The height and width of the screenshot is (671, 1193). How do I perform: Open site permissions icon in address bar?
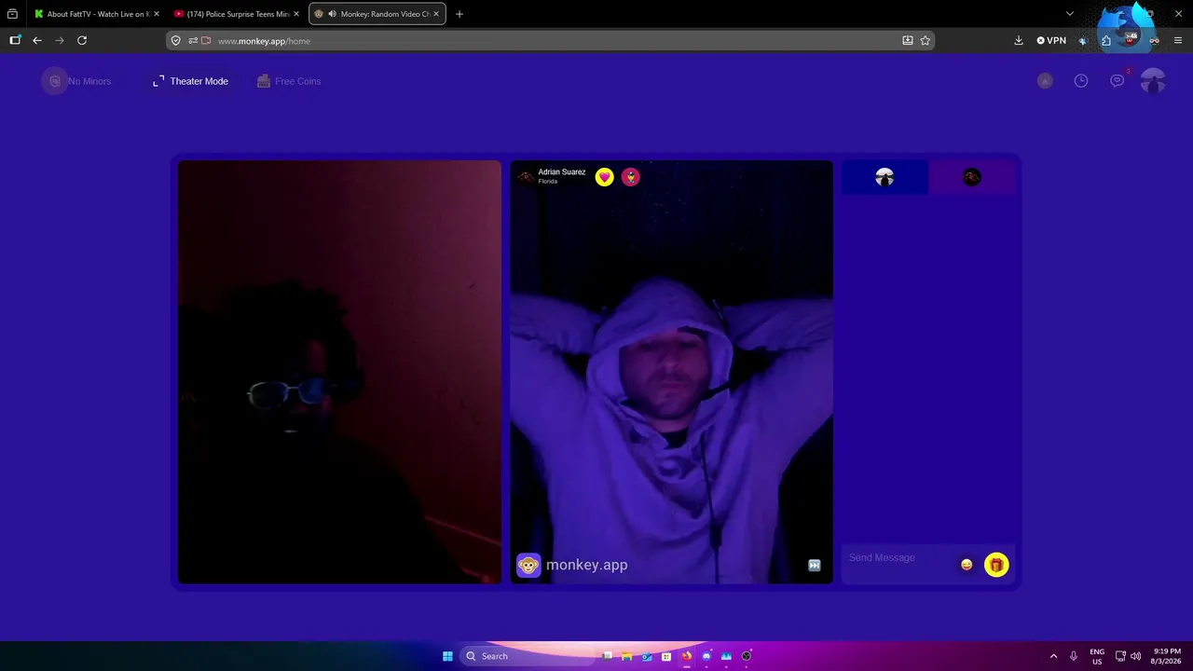coord(192,41)
